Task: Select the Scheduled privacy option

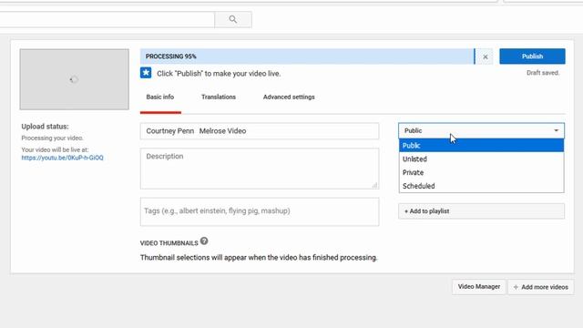Action: pyautogui.click(x=481, y=186)
